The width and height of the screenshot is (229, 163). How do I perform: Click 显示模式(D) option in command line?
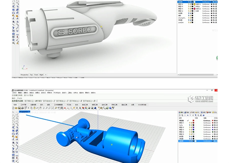click(x=29, y=101)
